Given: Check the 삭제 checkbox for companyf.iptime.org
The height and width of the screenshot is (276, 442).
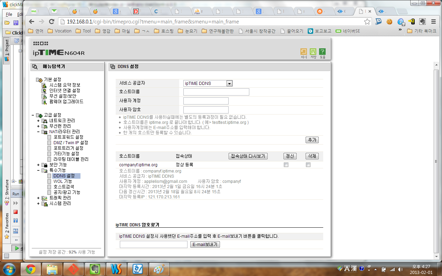Looking at the screenshot, I should click(x=308, y=165).
